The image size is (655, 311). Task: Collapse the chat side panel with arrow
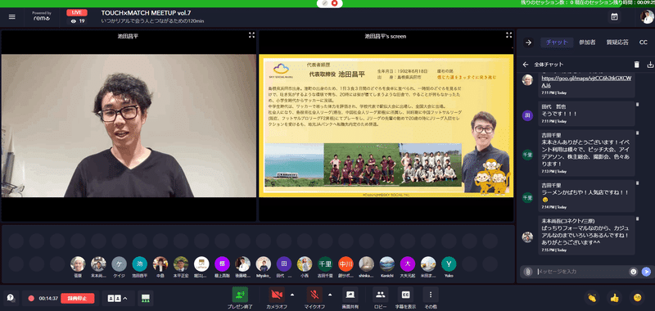point(528,43)
